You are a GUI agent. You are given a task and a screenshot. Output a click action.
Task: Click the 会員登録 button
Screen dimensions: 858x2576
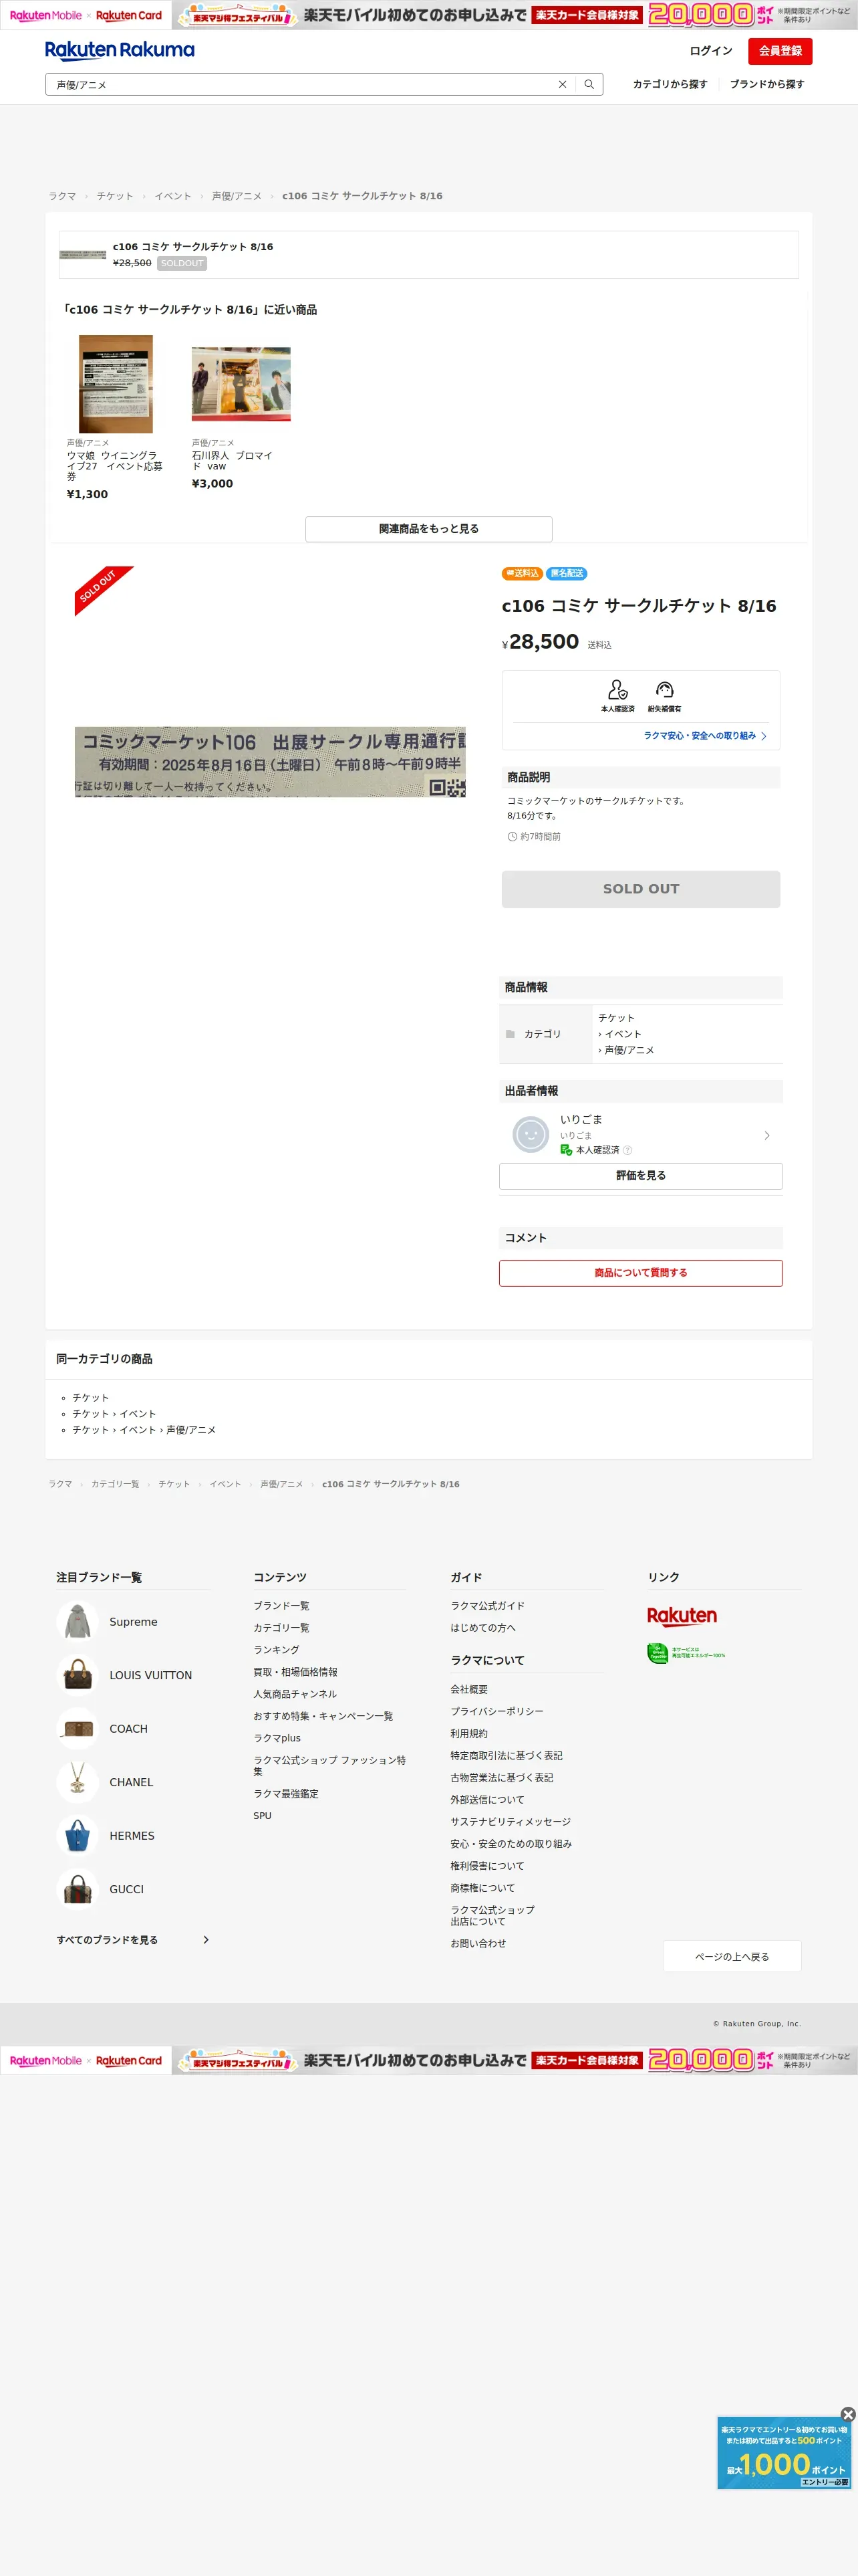point(779,51)
